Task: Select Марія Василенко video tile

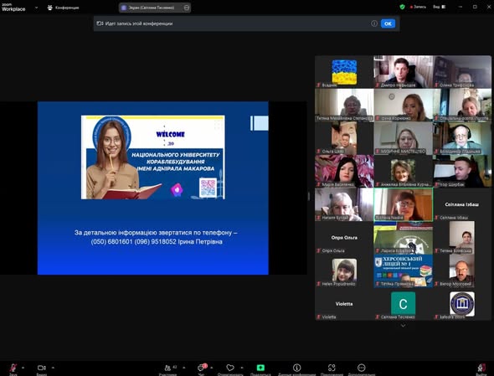Action: point(344,171)
